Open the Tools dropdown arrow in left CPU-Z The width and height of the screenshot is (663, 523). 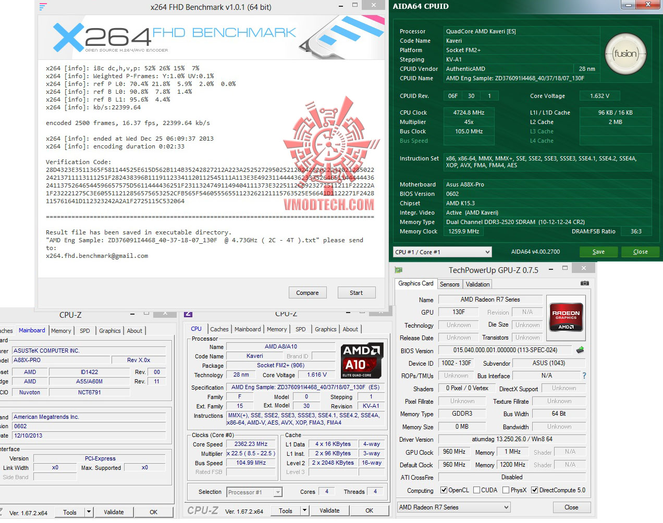[x=89, y=512]
